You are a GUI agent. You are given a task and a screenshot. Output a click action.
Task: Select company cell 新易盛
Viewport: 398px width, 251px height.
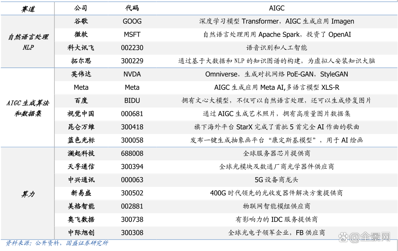click(81, 193)
